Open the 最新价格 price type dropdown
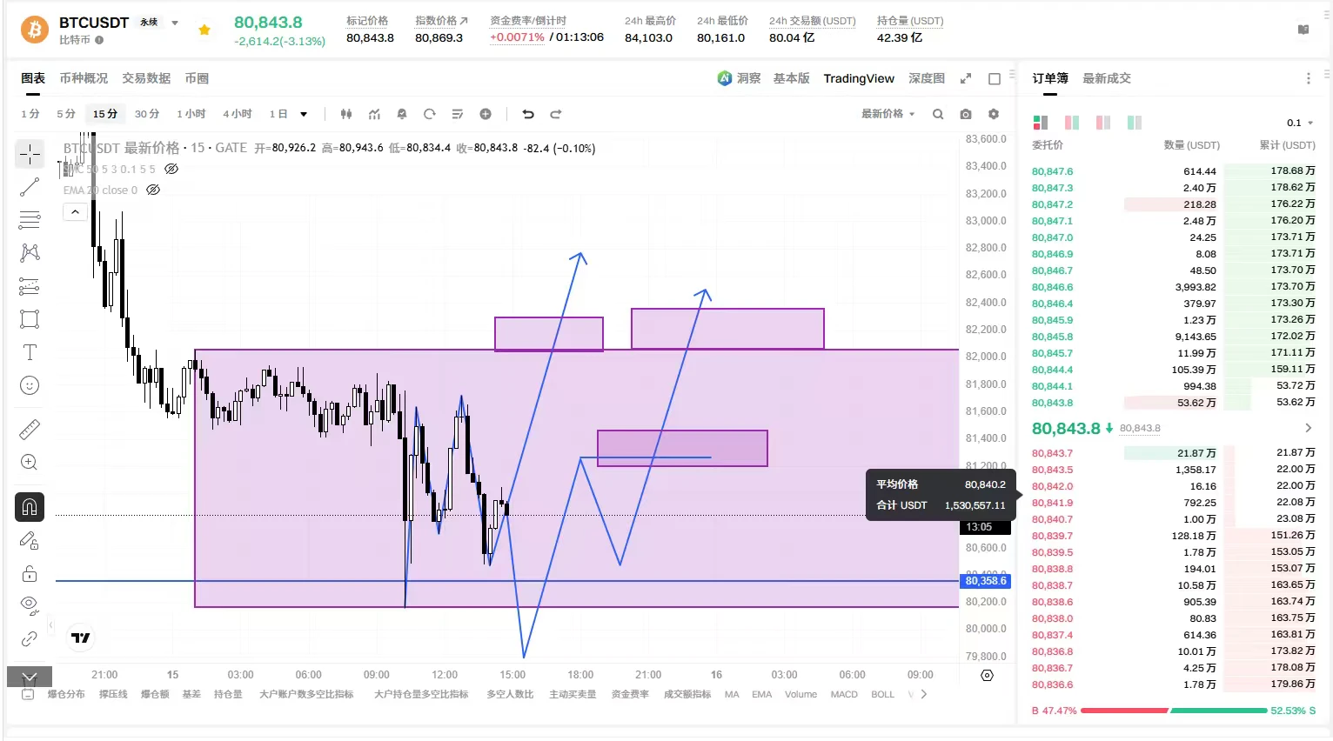The height and width of the screenshot is (741, 1333). tap(888, 114)
